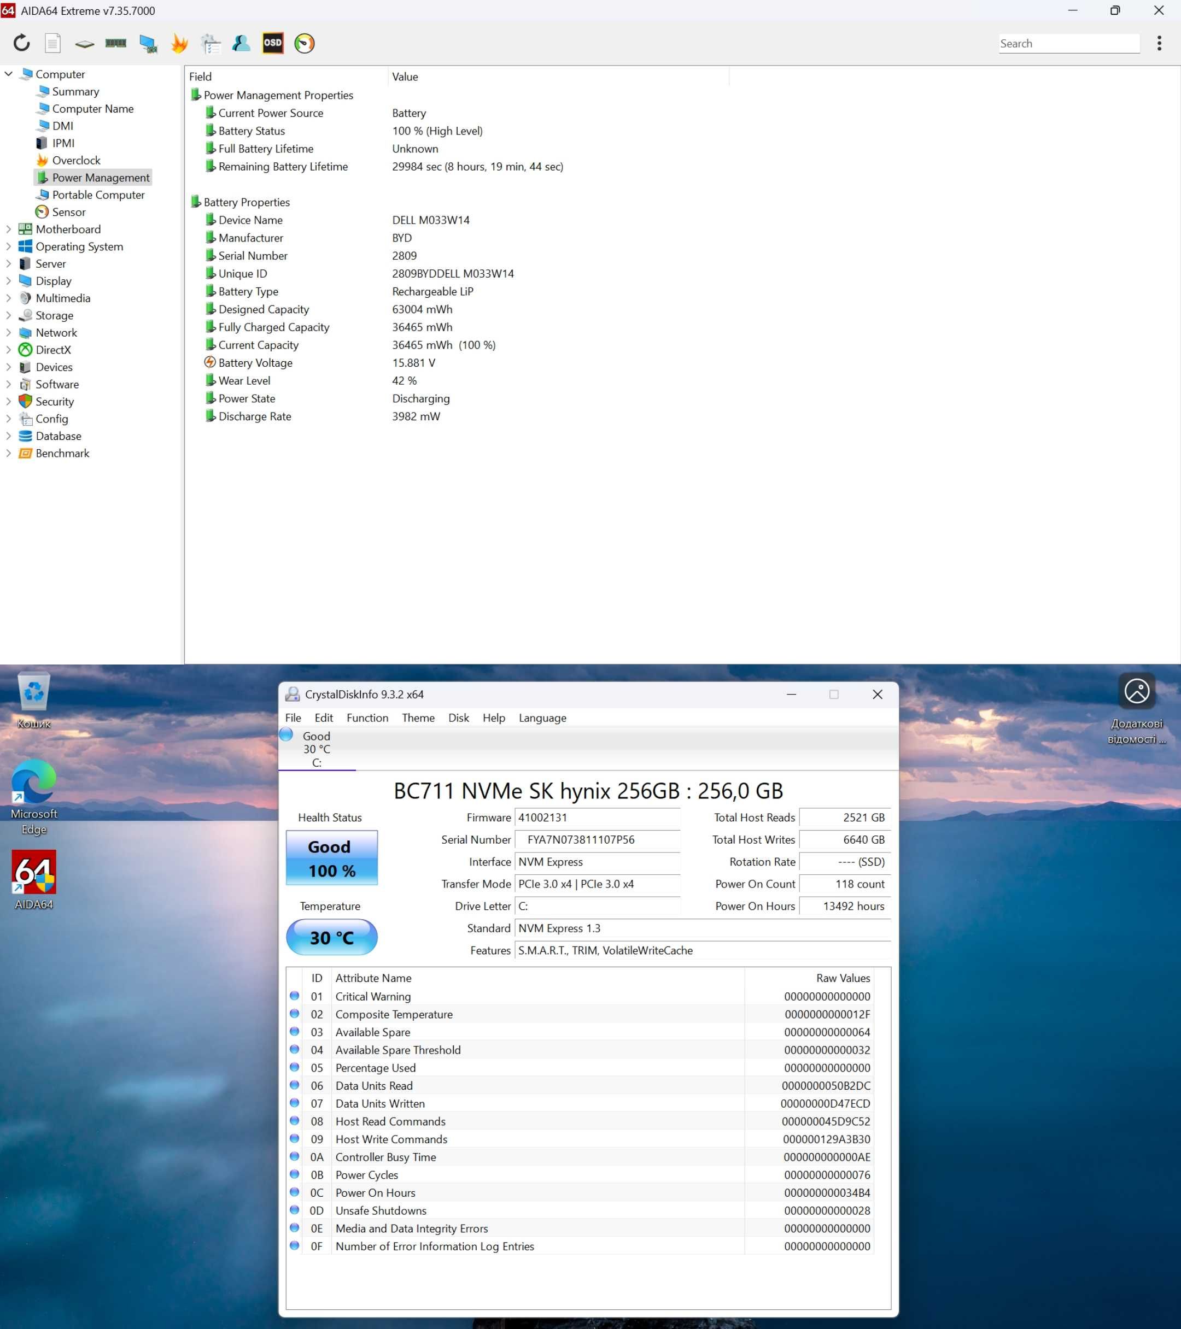
Task: Select the Config tree item
Action: [44, 419]
